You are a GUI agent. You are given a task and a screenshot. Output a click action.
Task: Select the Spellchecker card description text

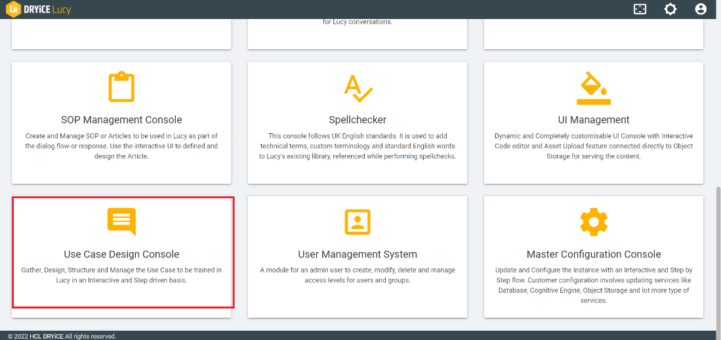[x=358, y=146]
